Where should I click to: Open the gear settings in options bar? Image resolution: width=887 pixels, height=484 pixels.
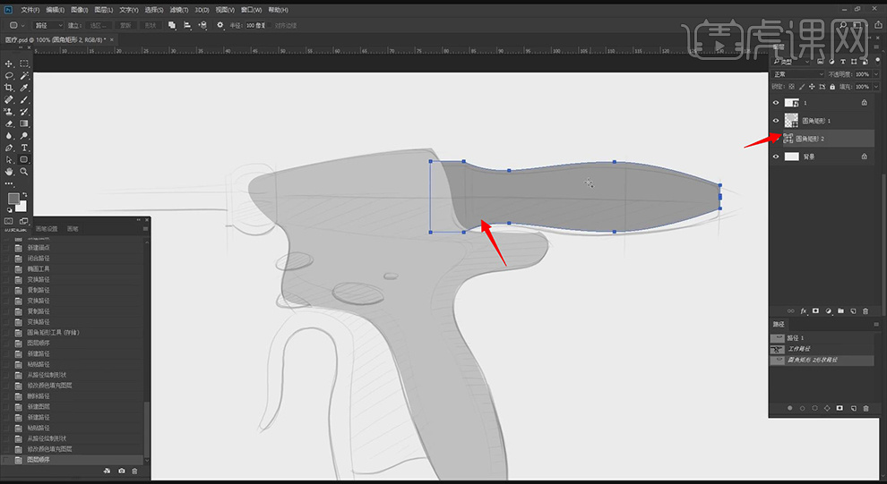click(220, 25)
